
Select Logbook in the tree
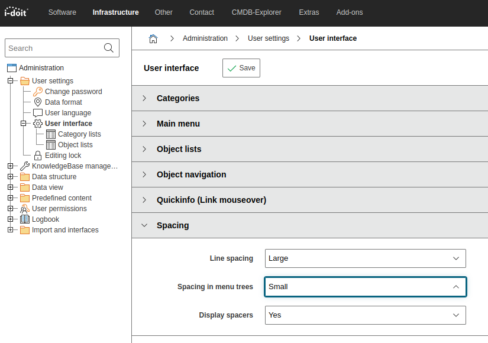pos(46,219)
